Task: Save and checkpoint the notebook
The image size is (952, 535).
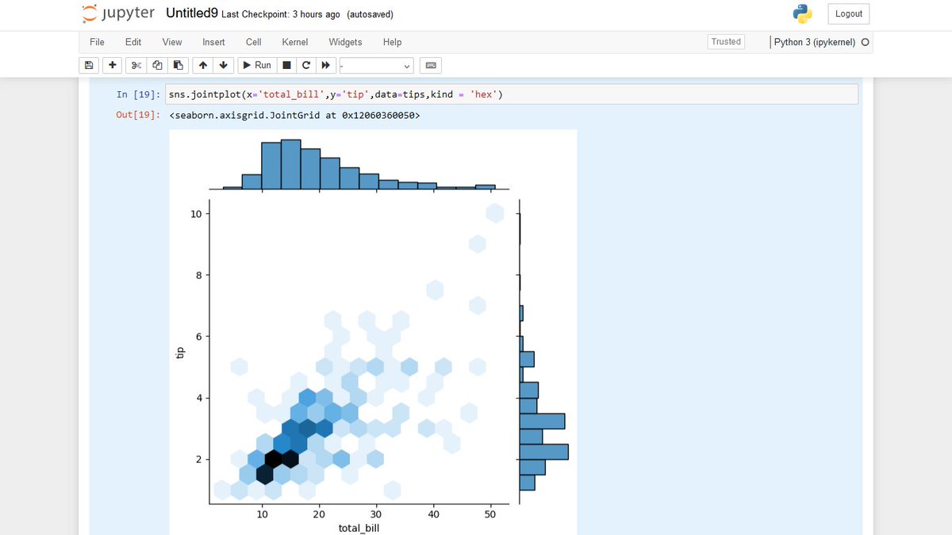Action: pyautogui.click(x=89, y=65)
